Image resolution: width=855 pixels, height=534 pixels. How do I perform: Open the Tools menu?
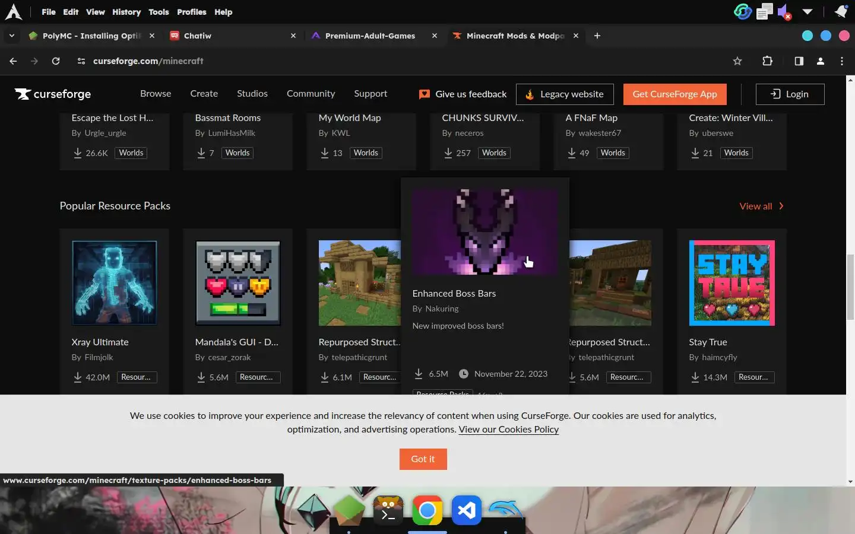[x=159, y=12]
